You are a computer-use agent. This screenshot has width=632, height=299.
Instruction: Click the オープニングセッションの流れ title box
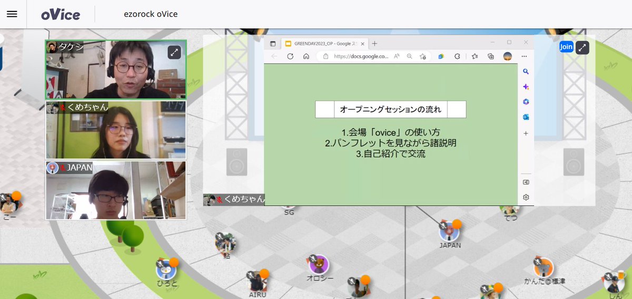[x=391, y=109]
